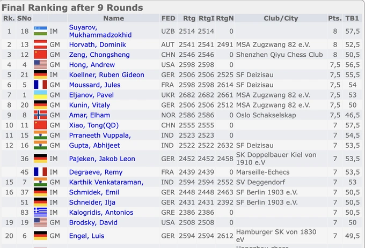Select Koellner, Ruben Gideon name link
The width and height of the screenshot is (365, 248).
[106, 75]
